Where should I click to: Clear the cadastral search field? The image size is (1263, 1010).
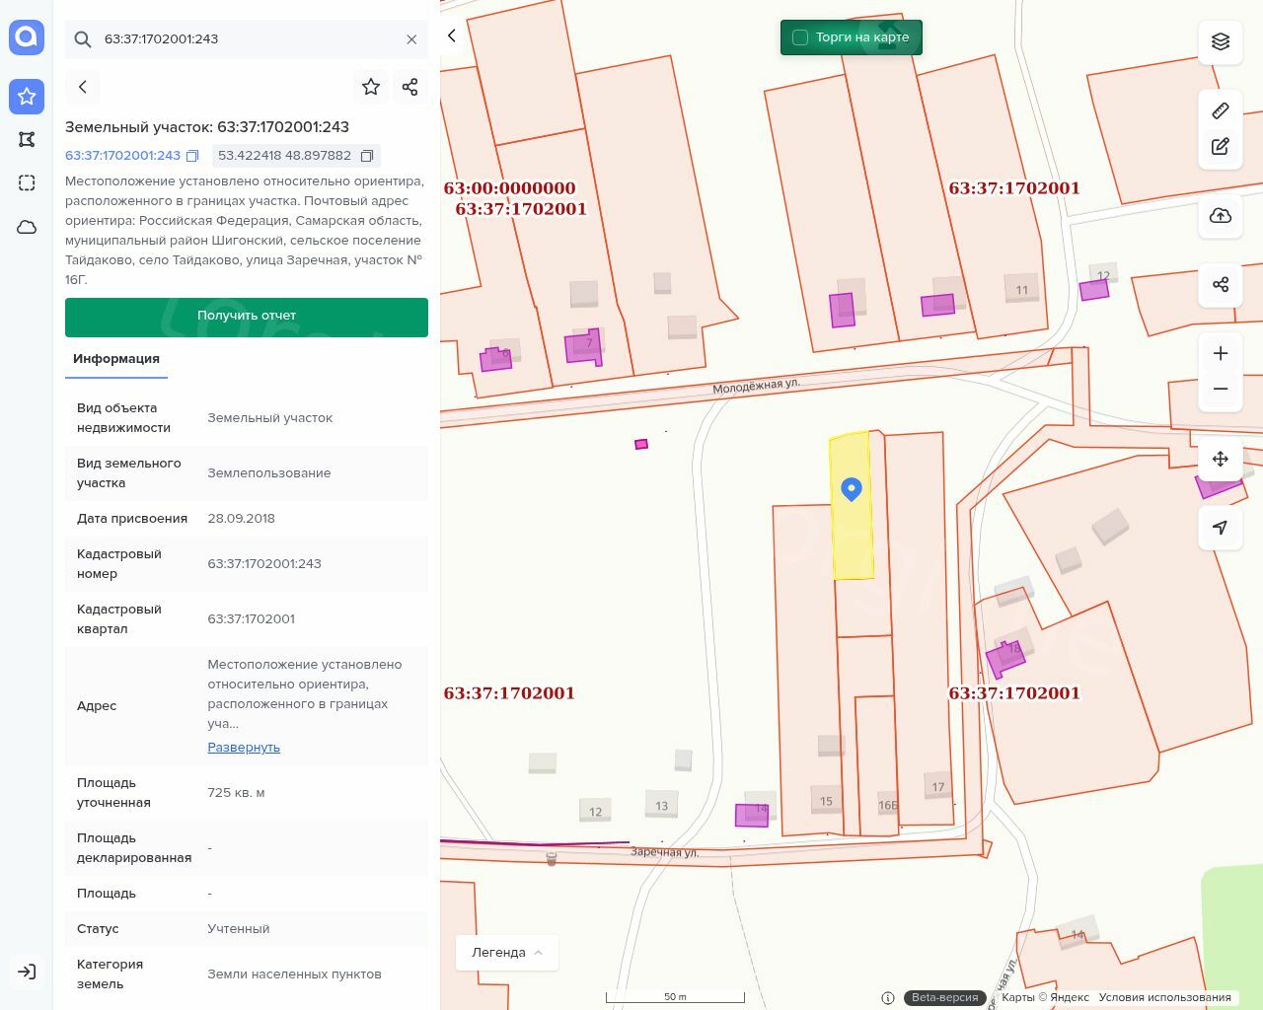411,39
